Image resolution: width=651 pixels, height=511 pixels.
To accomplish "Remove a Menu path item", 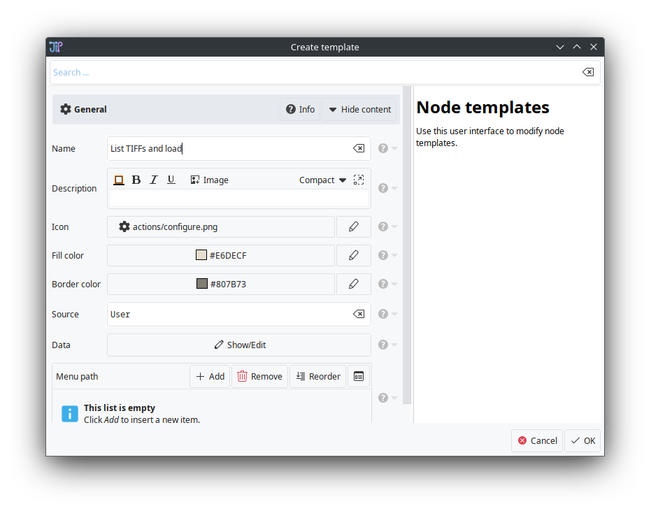I will point(260,377).
